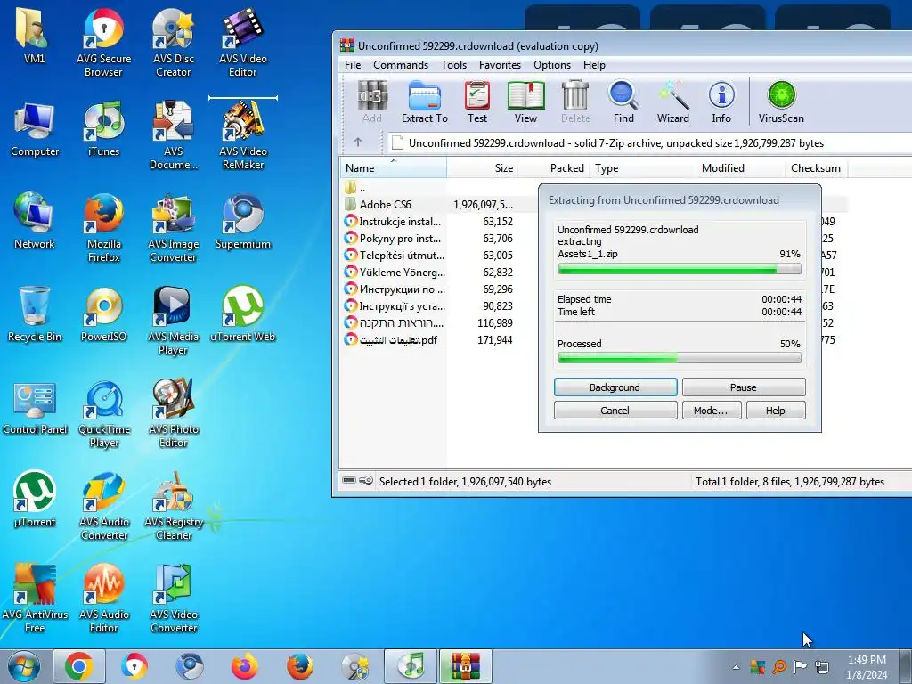Open the Commands menu
912x684 pixels.
pos(401,64)
